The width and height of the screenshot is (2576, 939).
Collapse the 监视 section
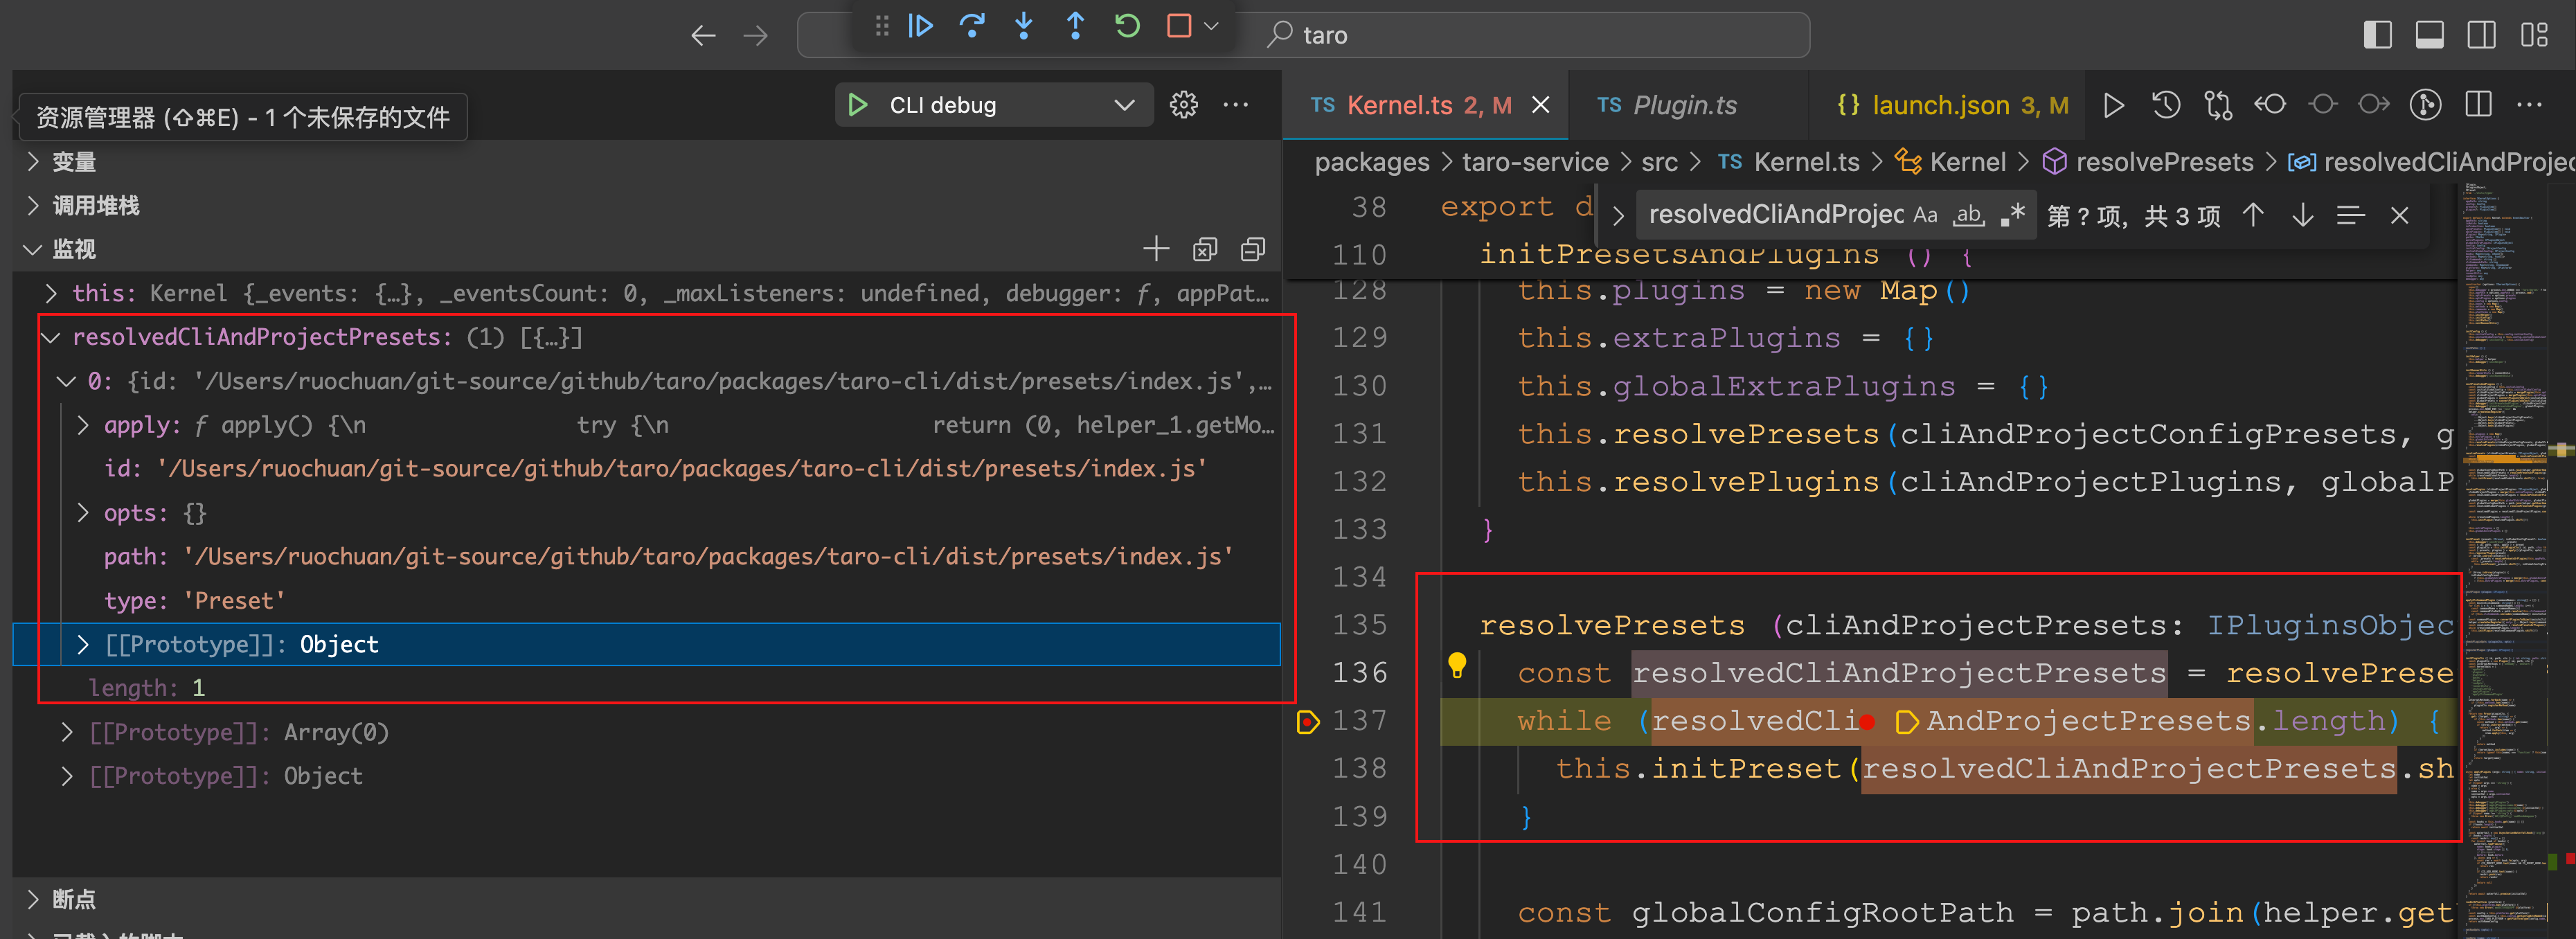pyautogui.click(x=33, y=249)
